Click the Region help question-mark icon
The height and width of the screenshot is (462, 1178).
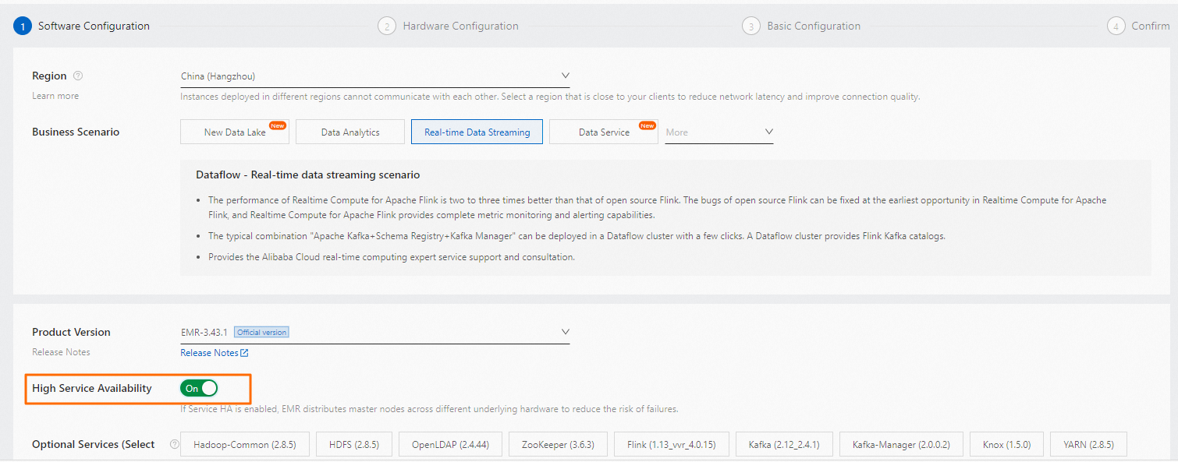point(78,76)
